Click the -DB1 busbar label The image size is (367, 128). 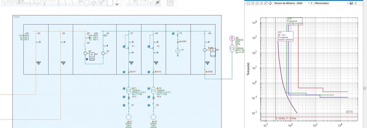(x=27, y=33)
